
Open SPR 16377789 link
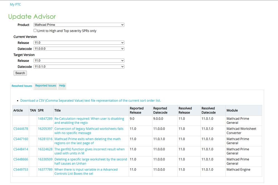click(x=45, y=169)
